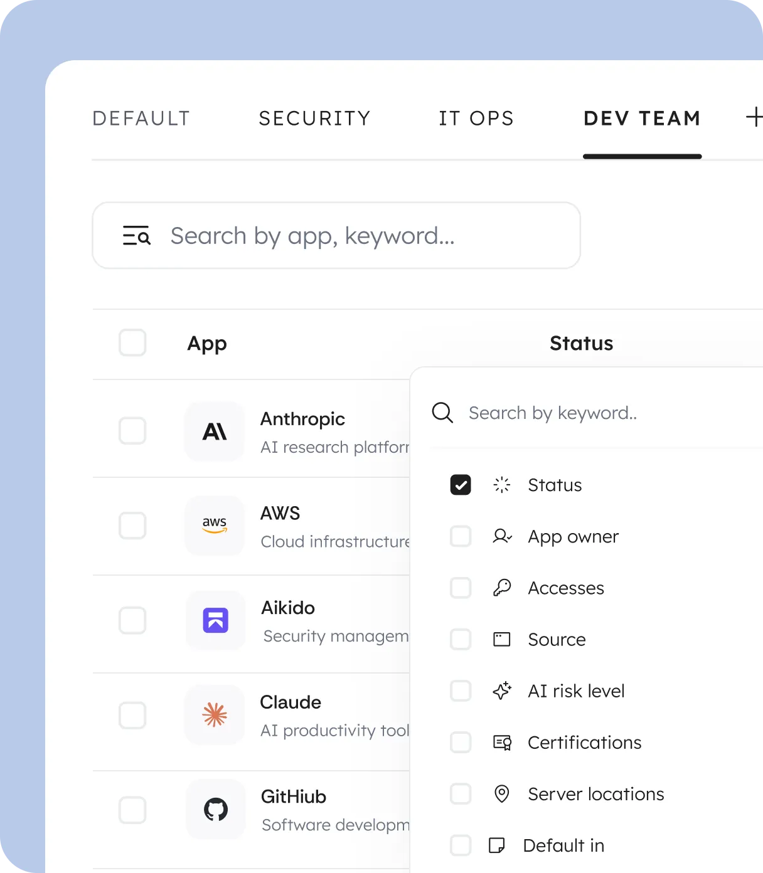
Task: Click the certificate icon beside Certifications
Action: [501, 743]
